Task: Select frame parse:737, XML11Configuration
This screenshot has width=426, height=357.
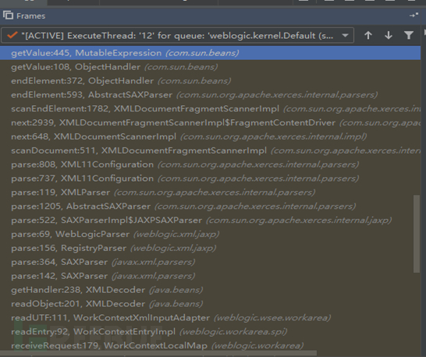Action: click(x=211, y=178)
